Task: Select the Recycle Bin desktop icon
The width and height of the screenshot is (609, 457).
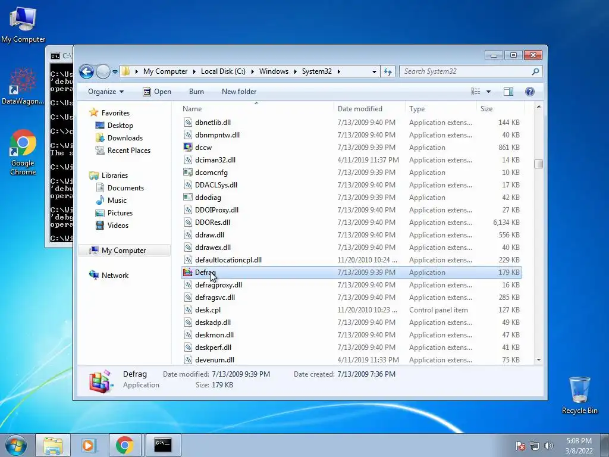Action: (x=579, y=395)
